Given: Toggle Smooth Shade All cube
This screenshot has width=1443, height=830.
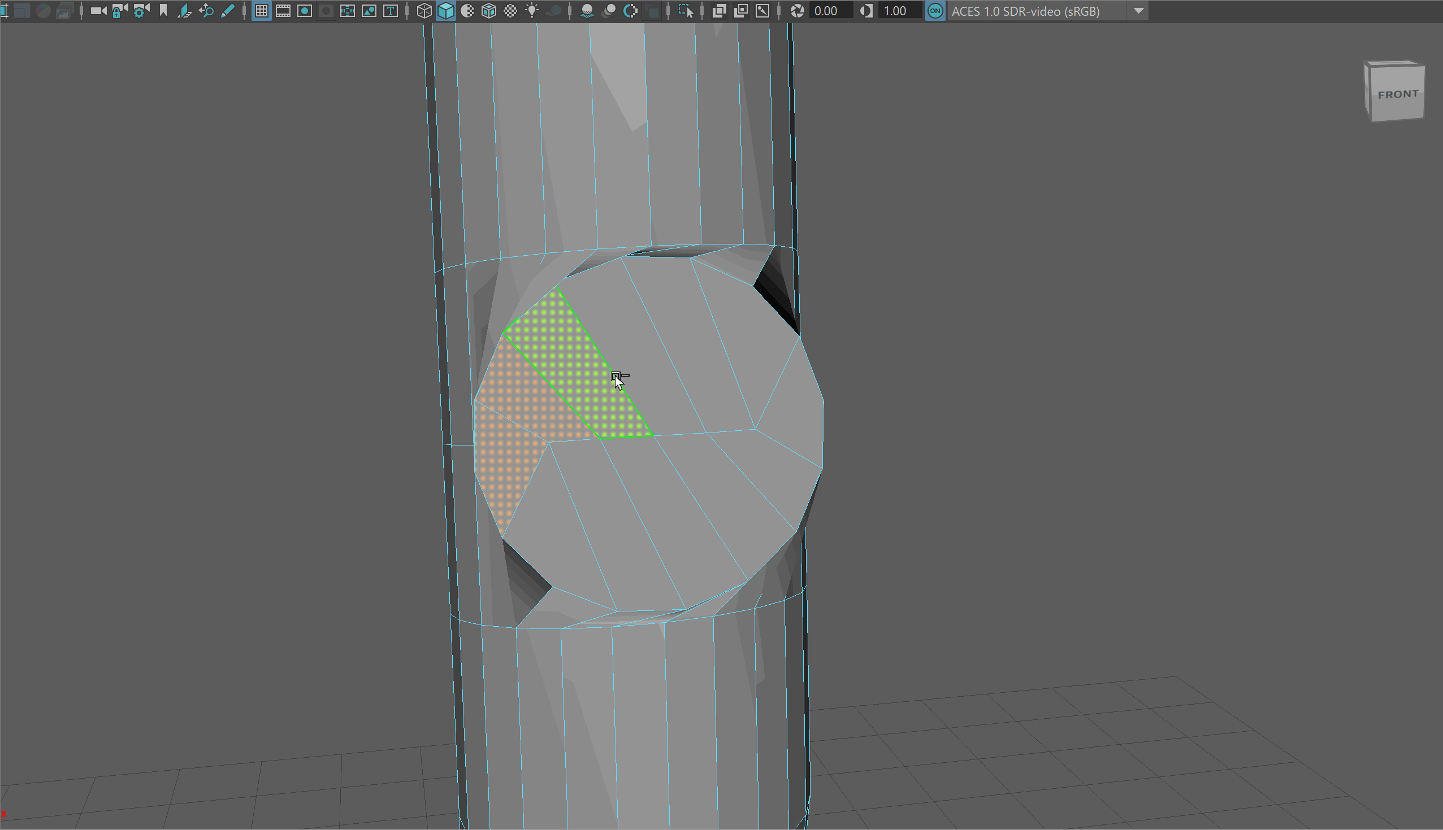Looking at the screenshot, I should pyautogui.click(x=445, y=11).
